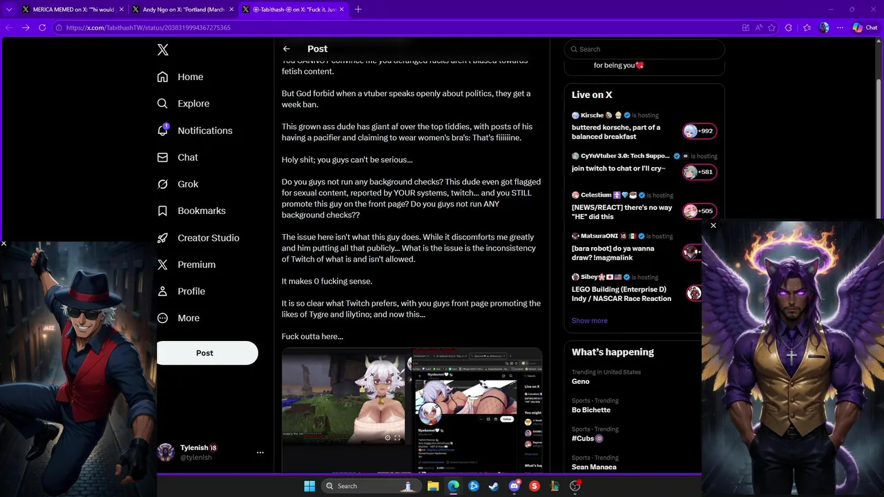Click the browser forward arrow
The width and height of the screenshot is (884, 497).
(x=26, y=28)
